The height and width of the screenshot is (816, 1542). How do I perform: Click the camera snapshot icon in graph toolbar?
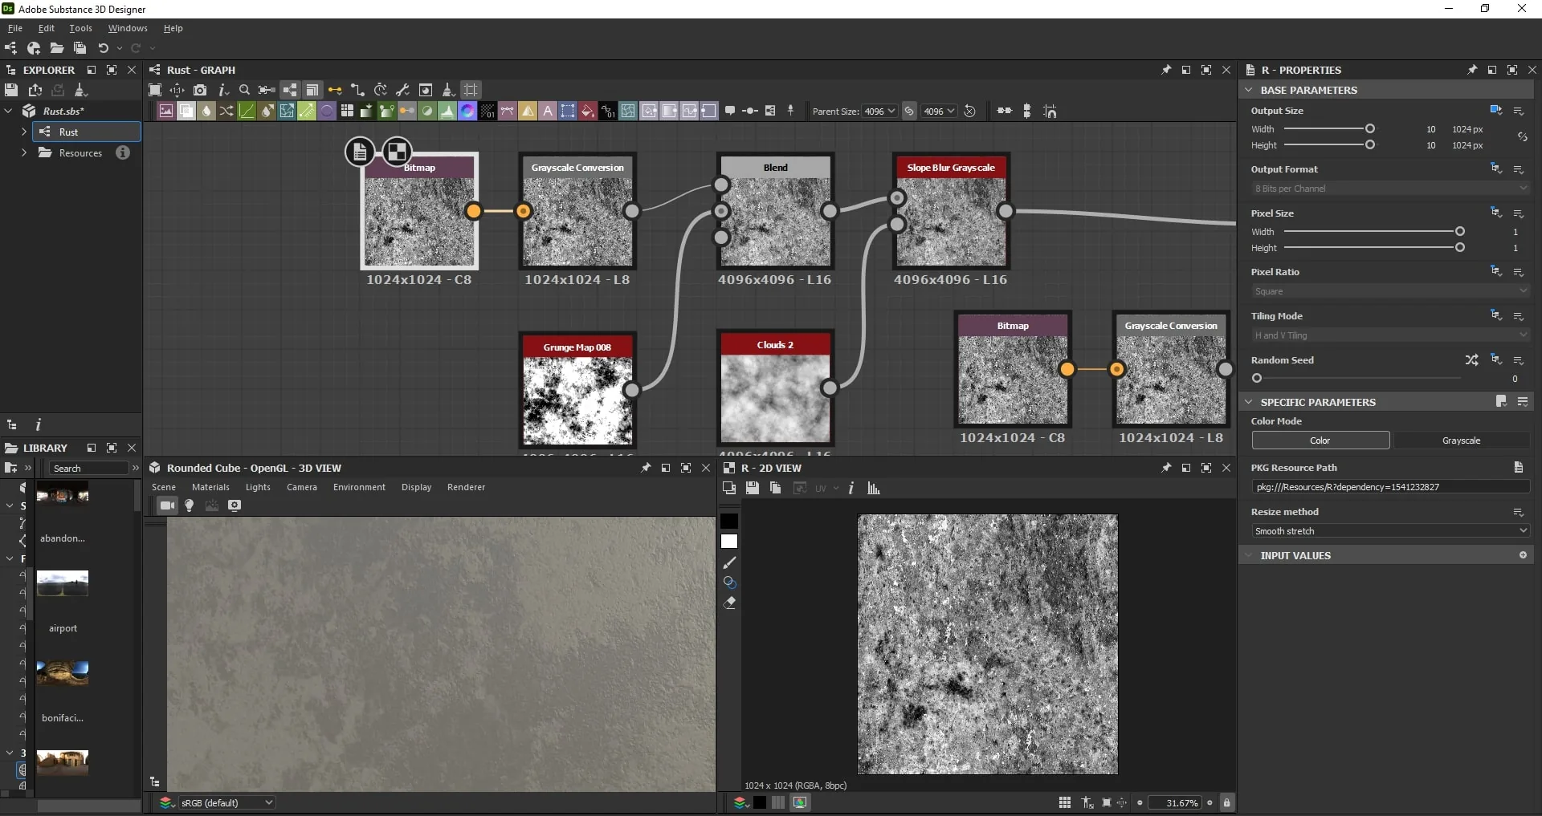click(x=200, y=90)
